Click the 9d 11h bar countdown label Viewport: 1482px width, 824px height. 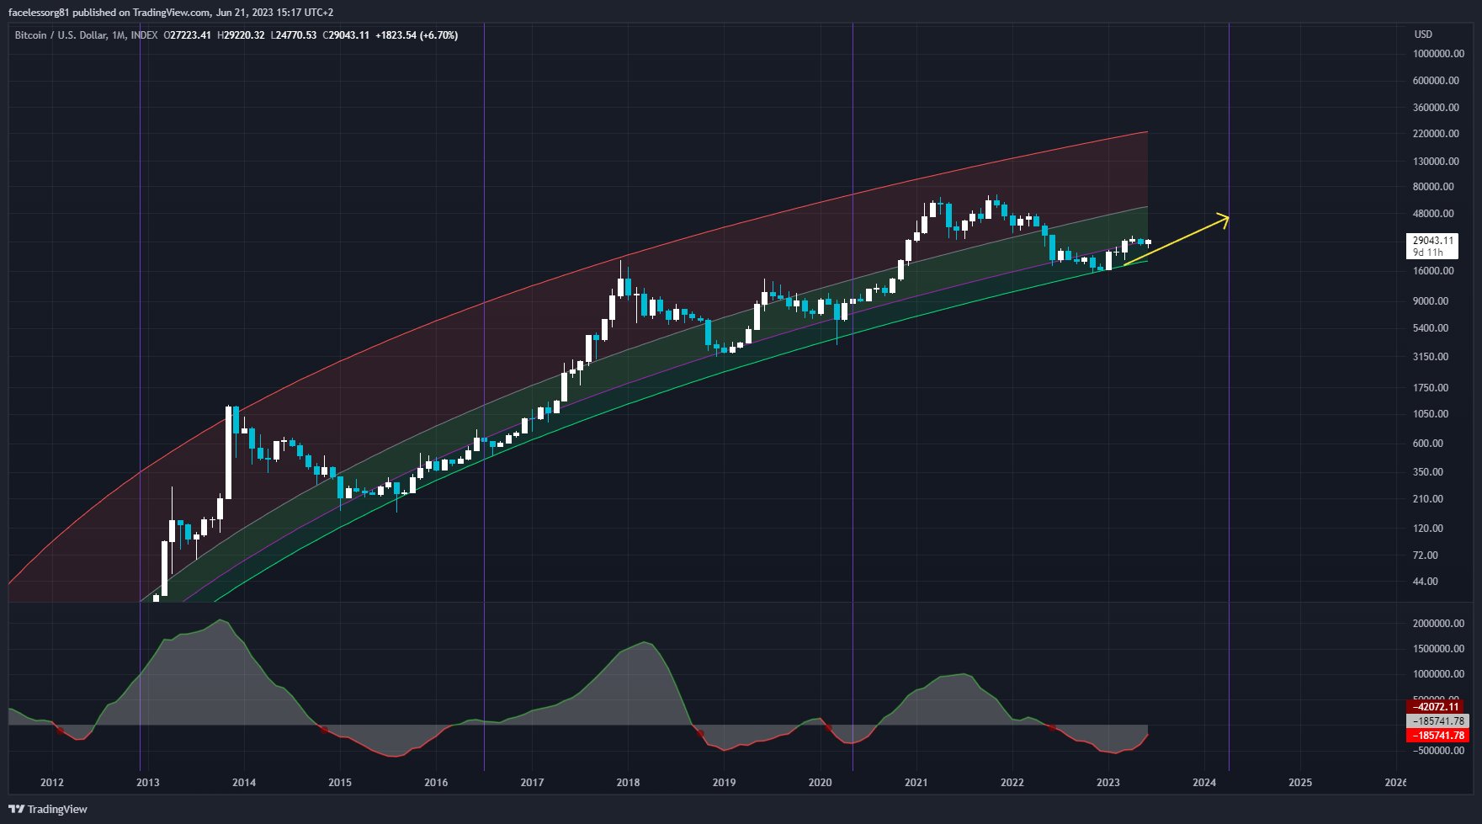[1427, 253]
